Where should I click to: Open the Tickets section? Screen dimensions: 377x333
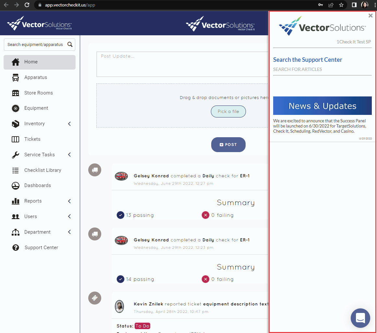point(16,139)
